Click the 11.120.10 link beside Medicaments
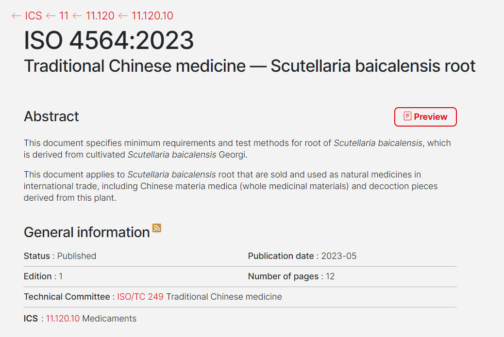The height and width of the screenshot is (337, 504). click(63, 319)
